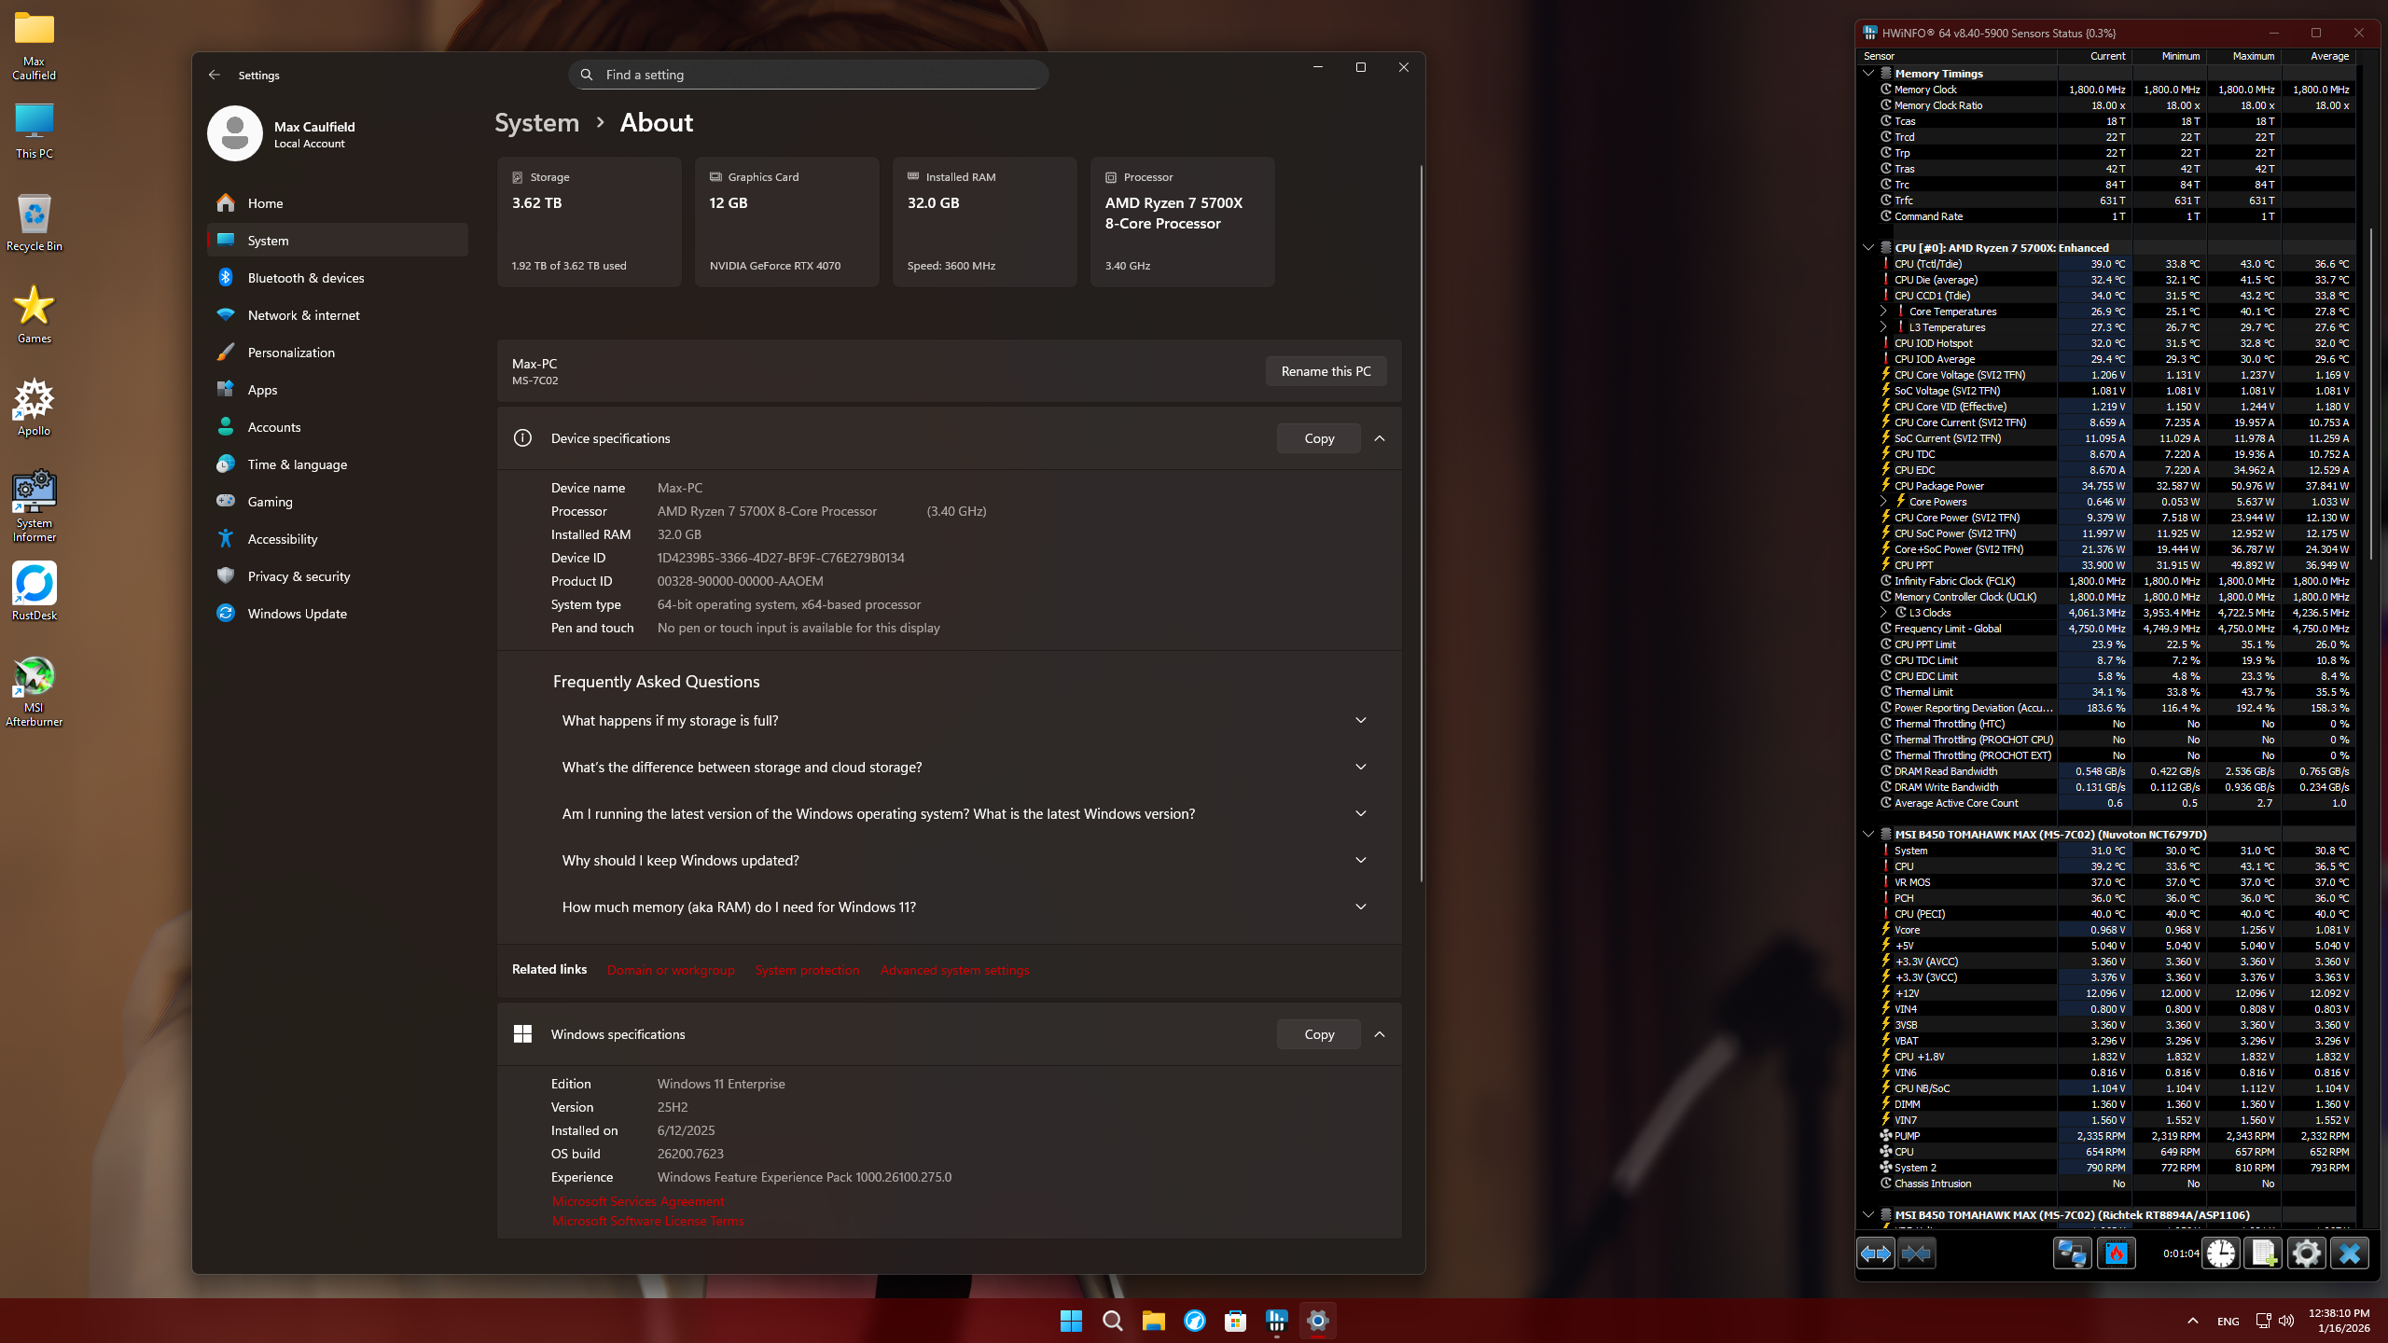Viewport: 2388px width, 1343px height.
Task: Expand Core Temperatures row in HWiNFO
Action: (1883, 312)
